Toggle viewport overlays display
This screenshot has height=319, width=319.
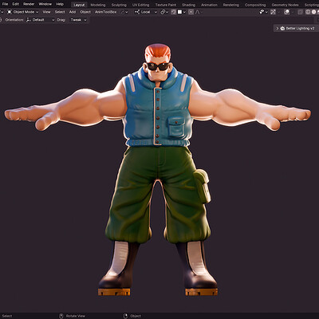[x=286, y=12]
